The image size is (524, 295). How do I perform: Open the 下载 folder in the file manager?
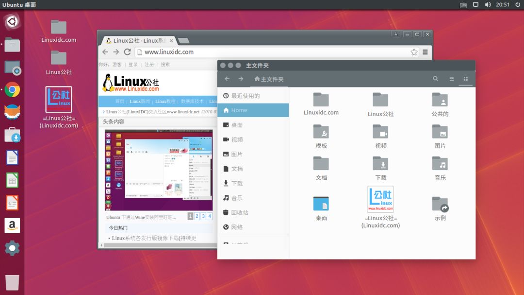[x=381, y=165]
